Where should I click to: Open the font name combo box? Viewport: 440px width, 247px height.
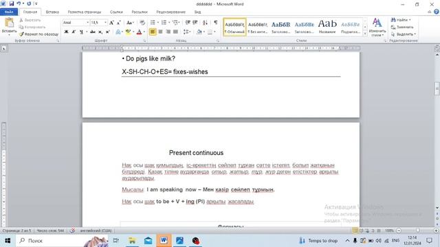click(76, 23)
